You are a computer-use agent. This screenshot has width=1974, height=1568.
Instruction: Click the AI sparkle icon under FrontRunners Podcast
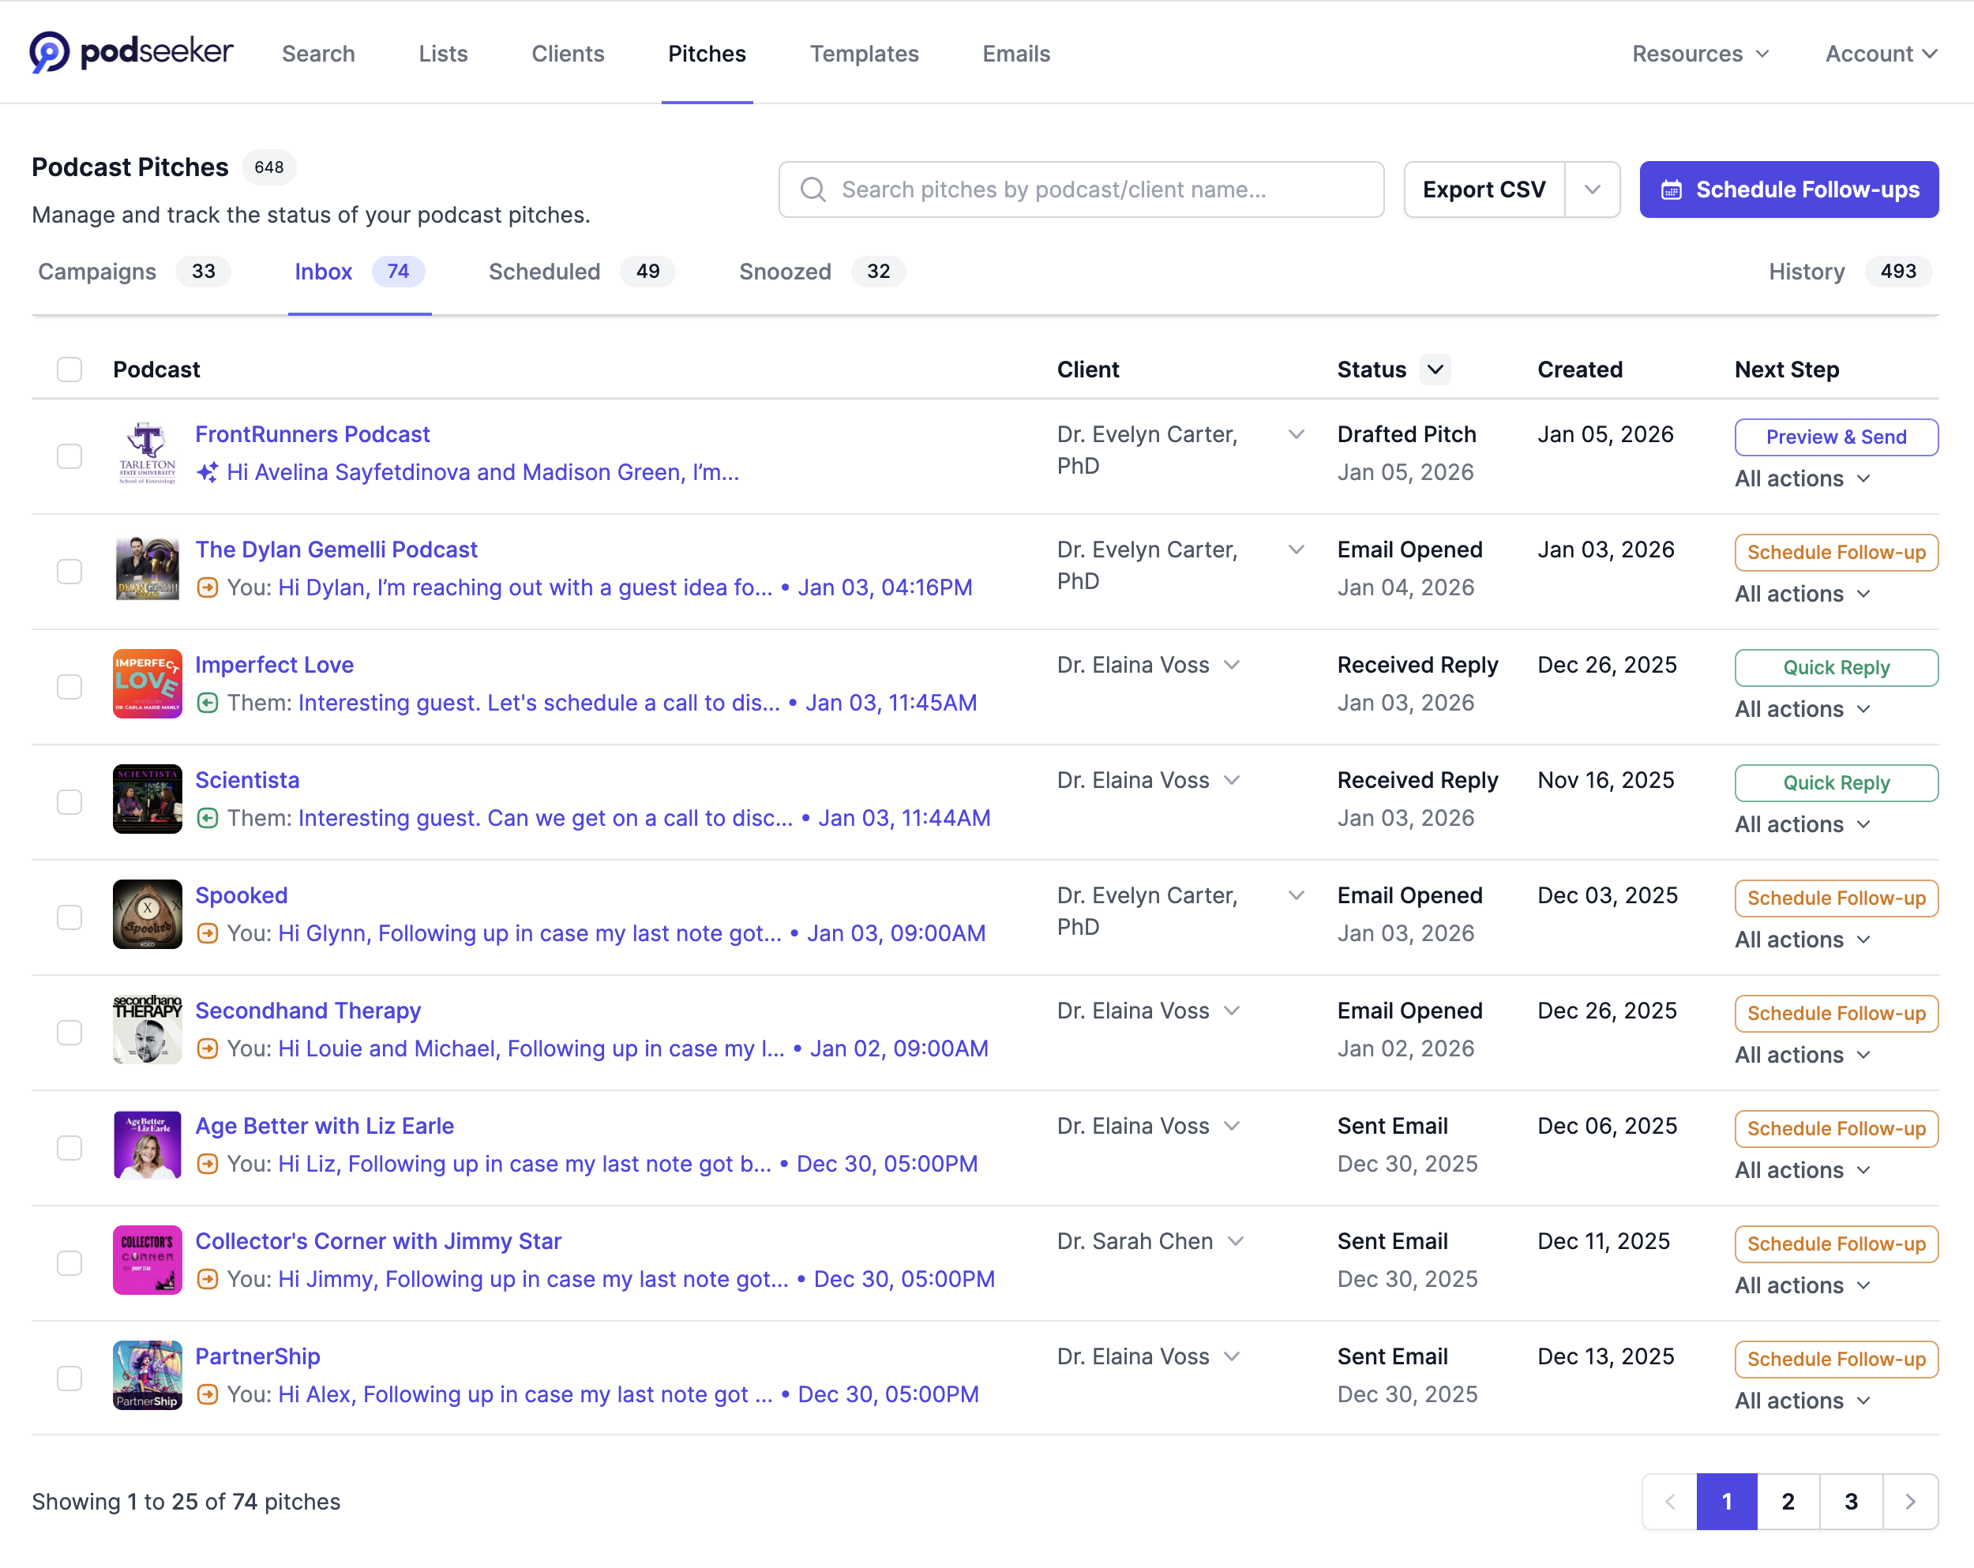(208, 472)
